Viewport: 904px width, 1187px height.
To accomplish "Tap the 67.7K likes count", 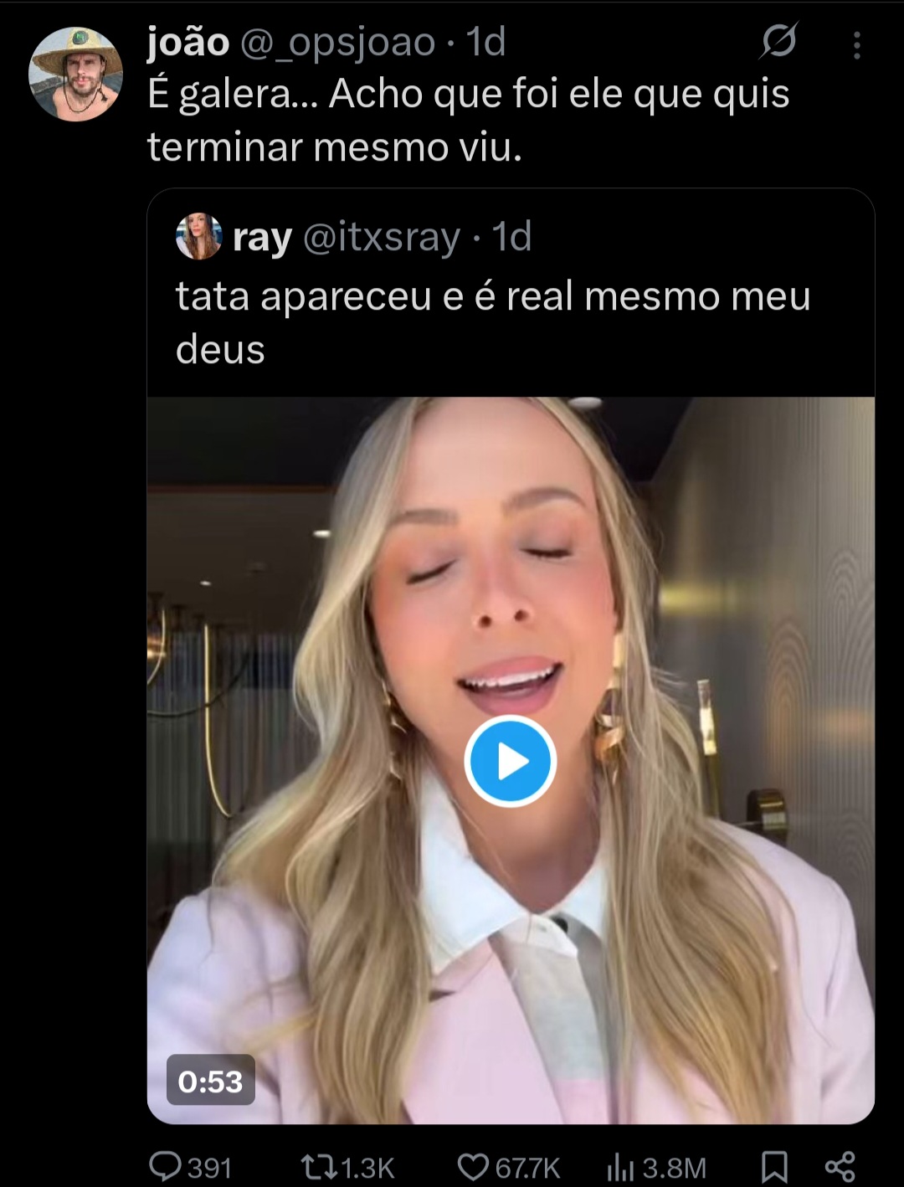I will click(x=527, y=1167).
